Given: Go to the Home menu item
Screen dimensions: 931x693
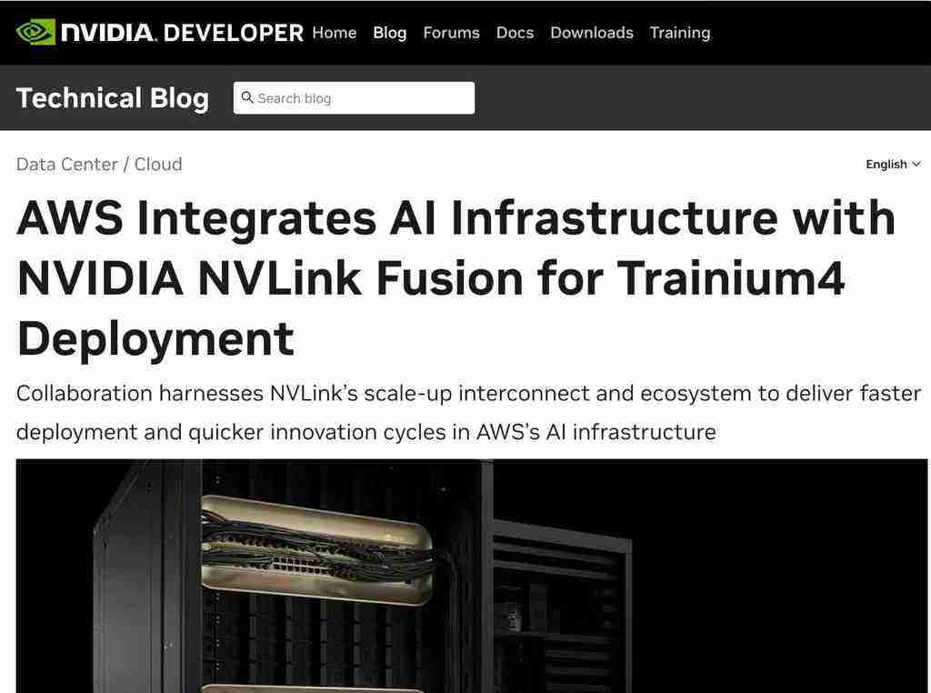Looking at the screenshot, I should click(x=334, y=33).
